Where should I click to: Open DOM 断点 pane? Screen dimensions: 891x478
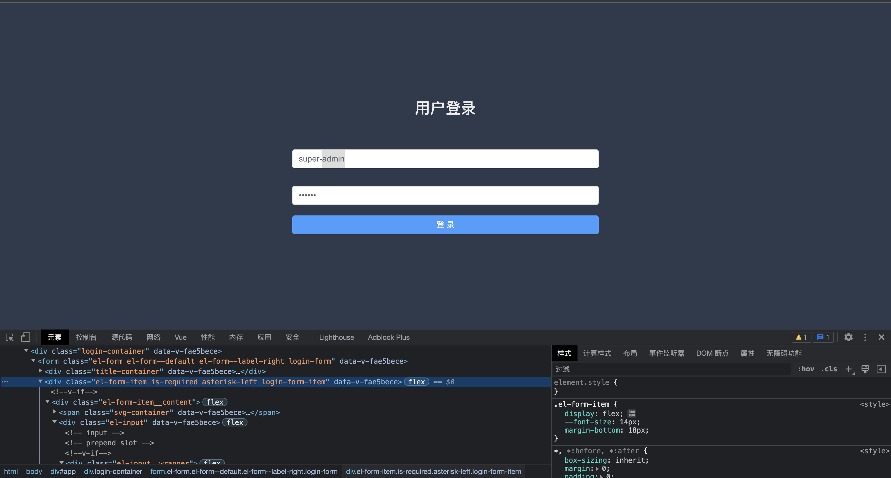712,353
